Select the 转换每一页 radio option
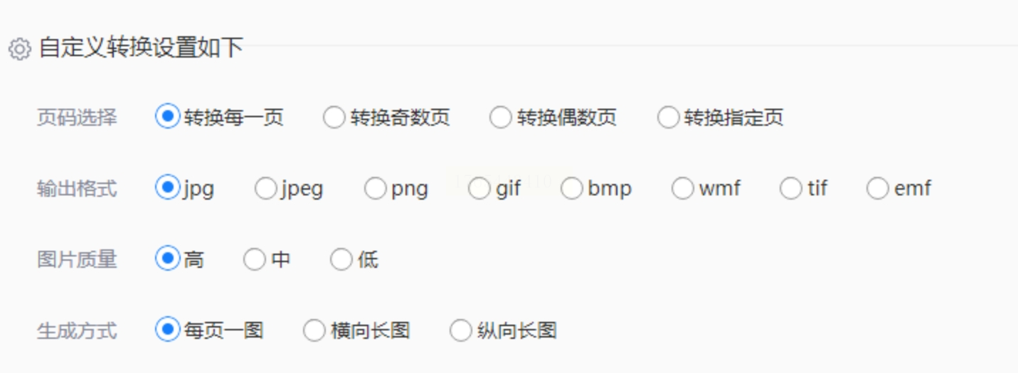This screenshot has height=373, width=1018. point(167,117)
